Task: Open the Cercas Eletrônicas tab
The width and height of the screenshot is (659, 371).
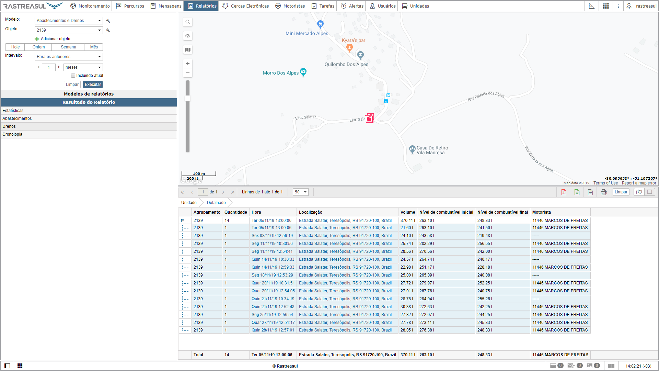Action: pos(245,6)
